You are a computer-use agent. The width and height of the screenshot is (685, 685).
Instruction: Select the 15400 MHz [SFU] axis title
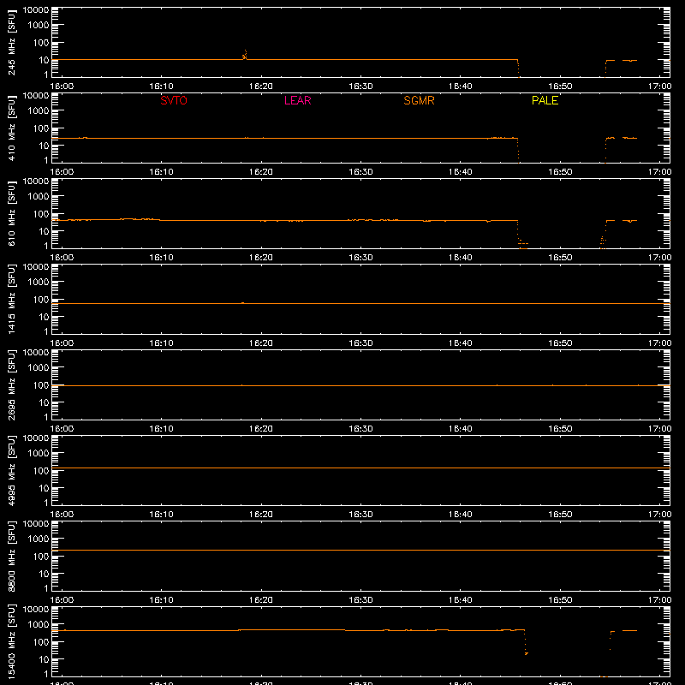point(12,642)
